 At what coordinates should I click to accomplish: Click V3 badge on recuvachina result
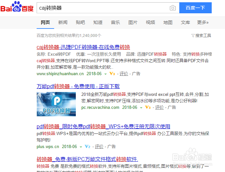click(x=148, y=107)
